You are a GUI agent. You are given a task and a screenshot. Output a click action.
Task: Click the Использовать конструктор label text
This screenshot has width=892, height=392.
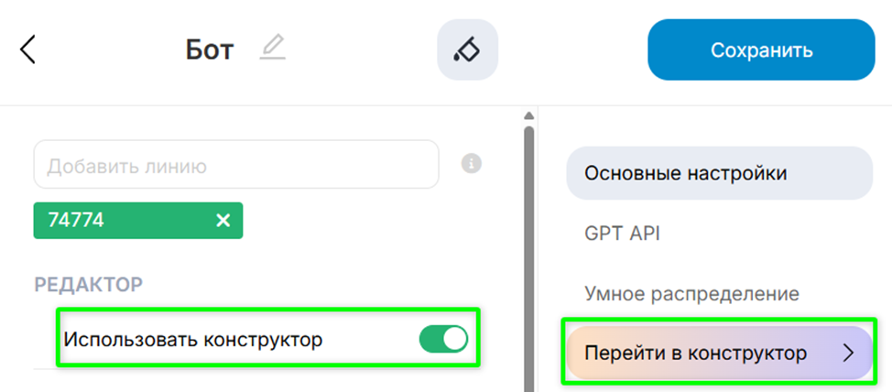[193, 339]
